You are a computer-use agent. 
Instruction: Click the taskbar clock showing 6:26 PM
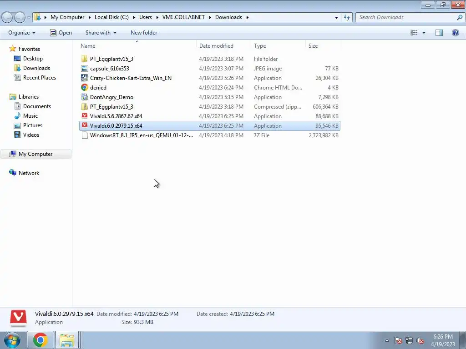(443, 340)
